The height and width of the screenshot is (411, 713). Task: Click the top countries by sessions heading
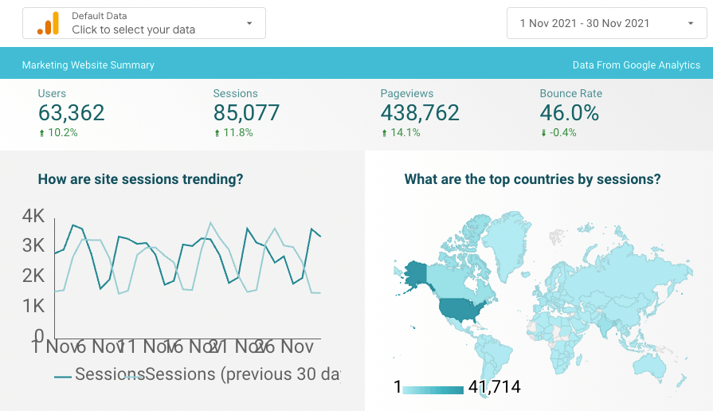click(x=532, y=179)
